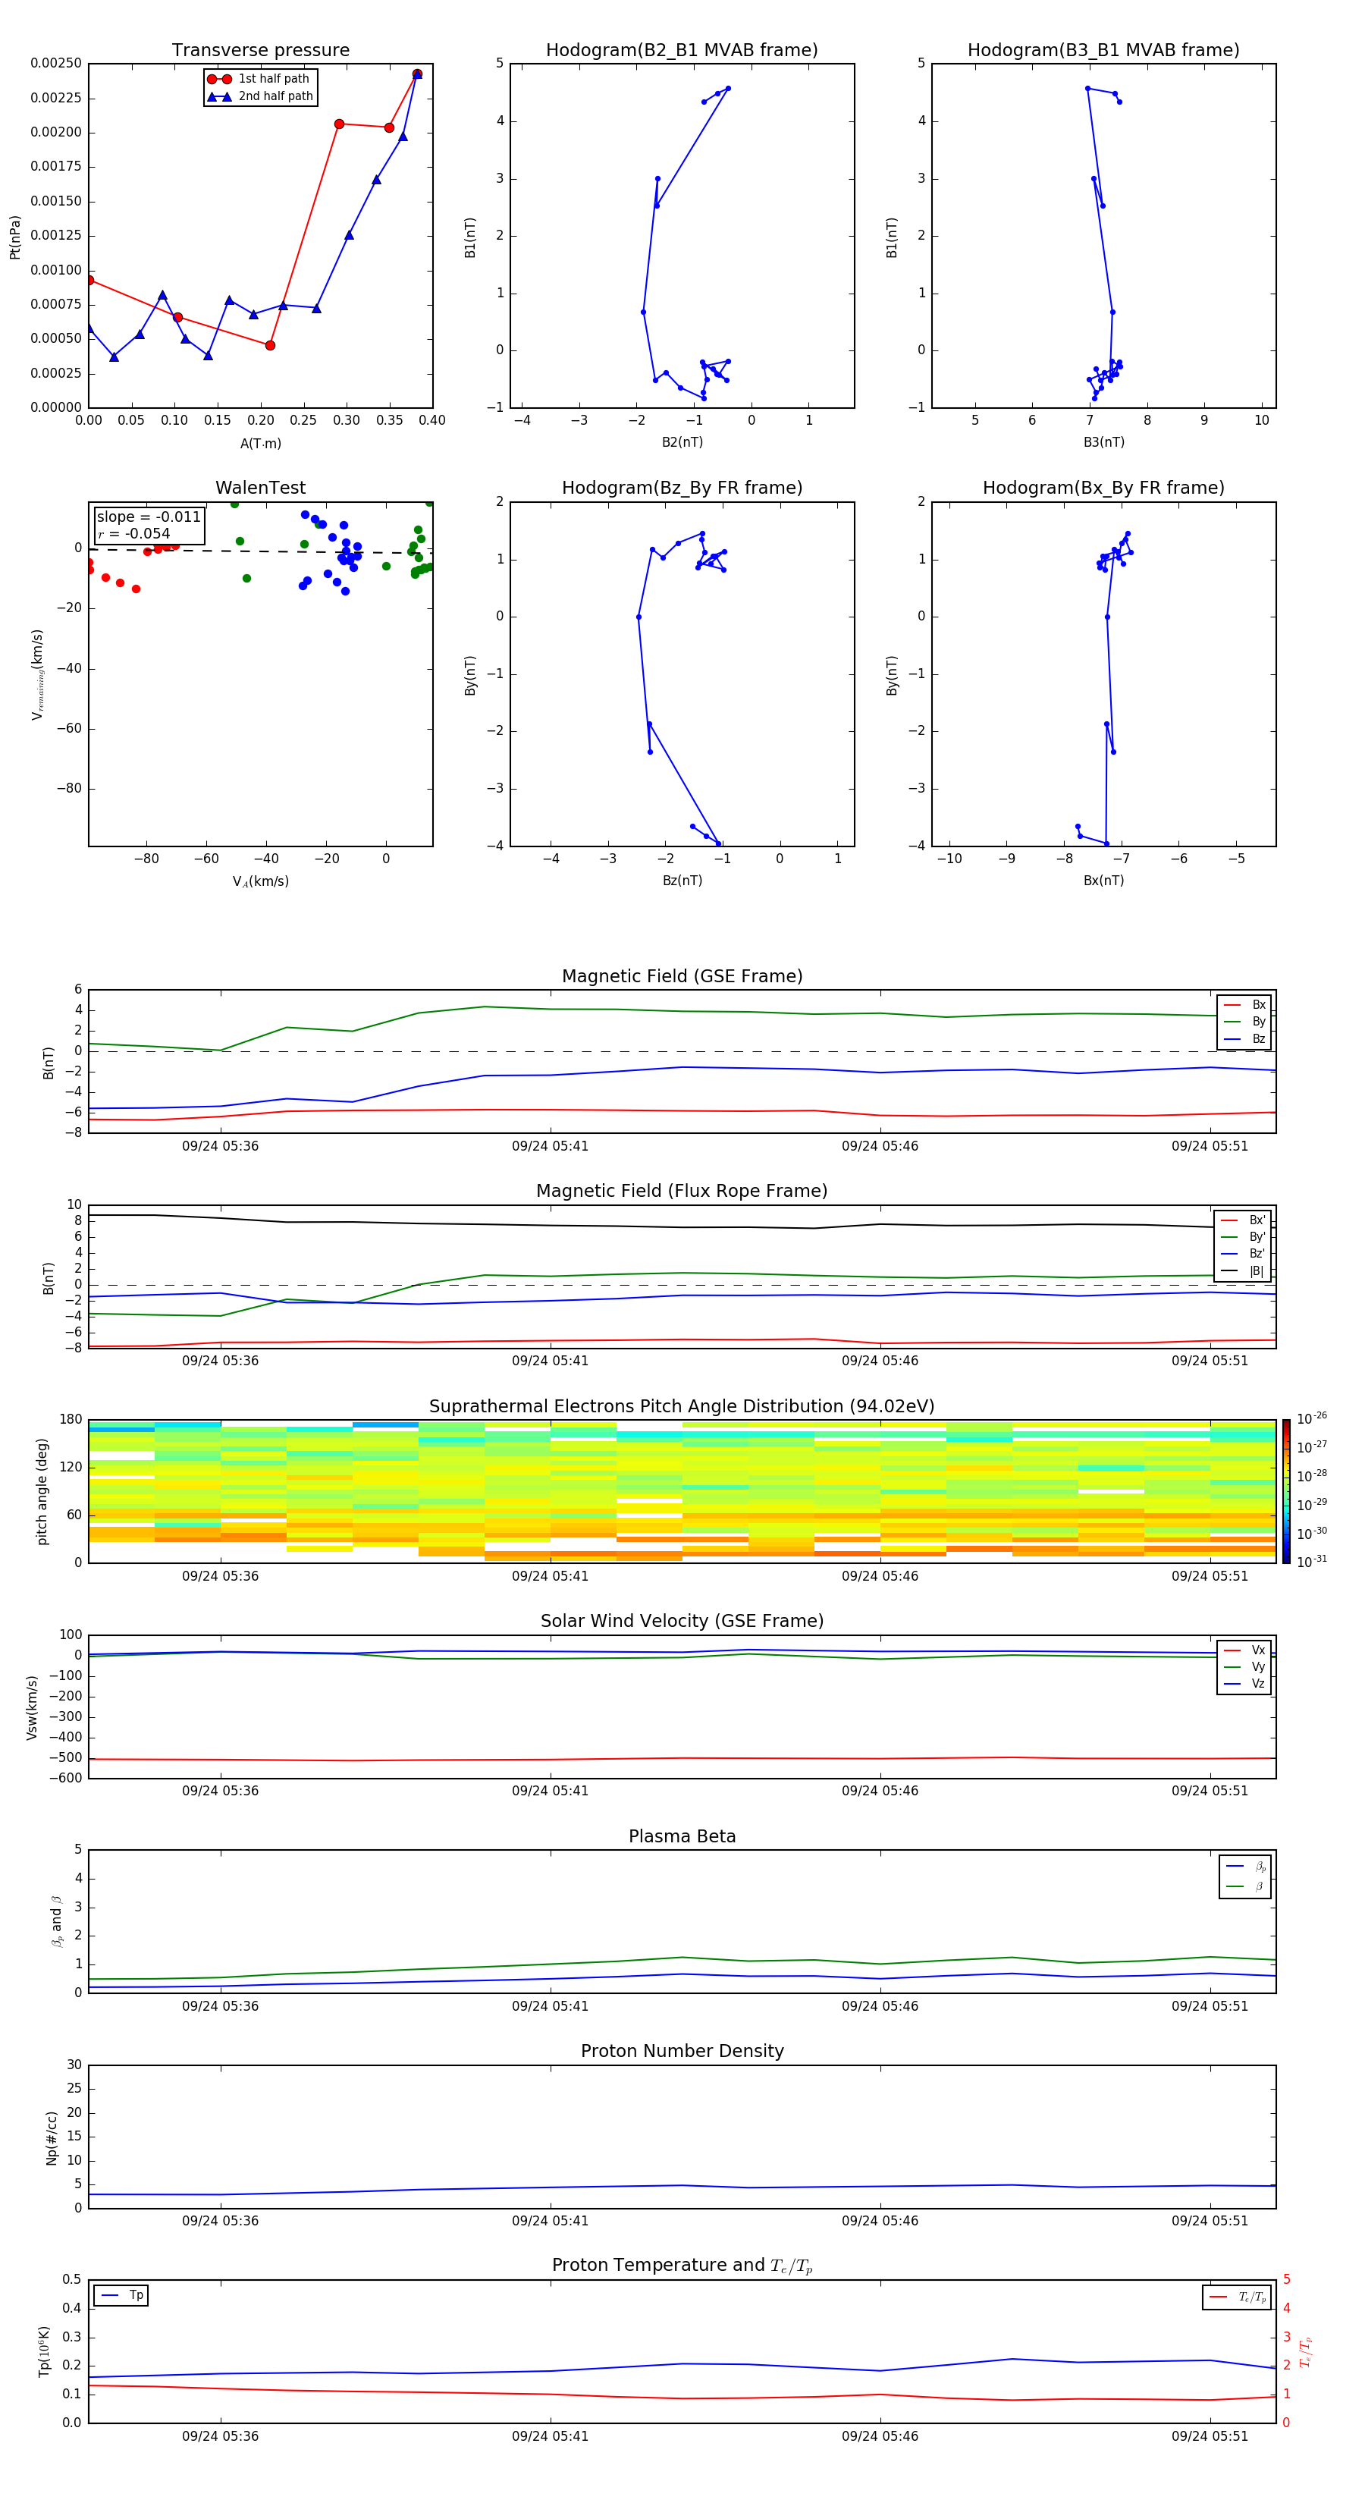Click 'B2(nT)' x-axis label
The image size is (1365, 2503).
(682, 442)
